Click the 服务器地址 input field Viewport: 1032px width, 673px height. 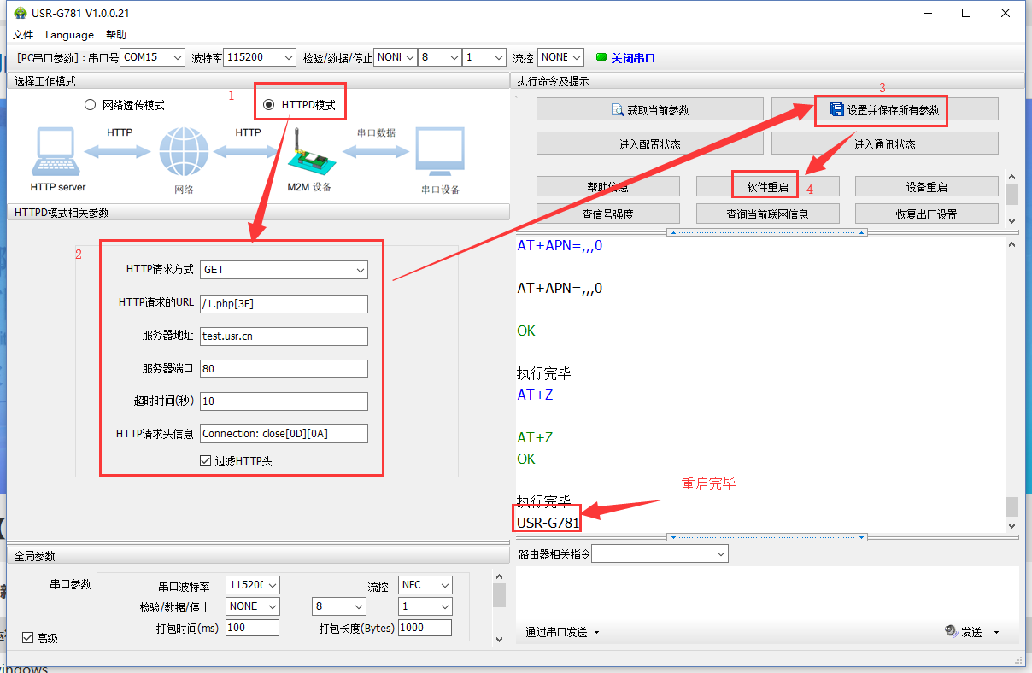point(284,336)
